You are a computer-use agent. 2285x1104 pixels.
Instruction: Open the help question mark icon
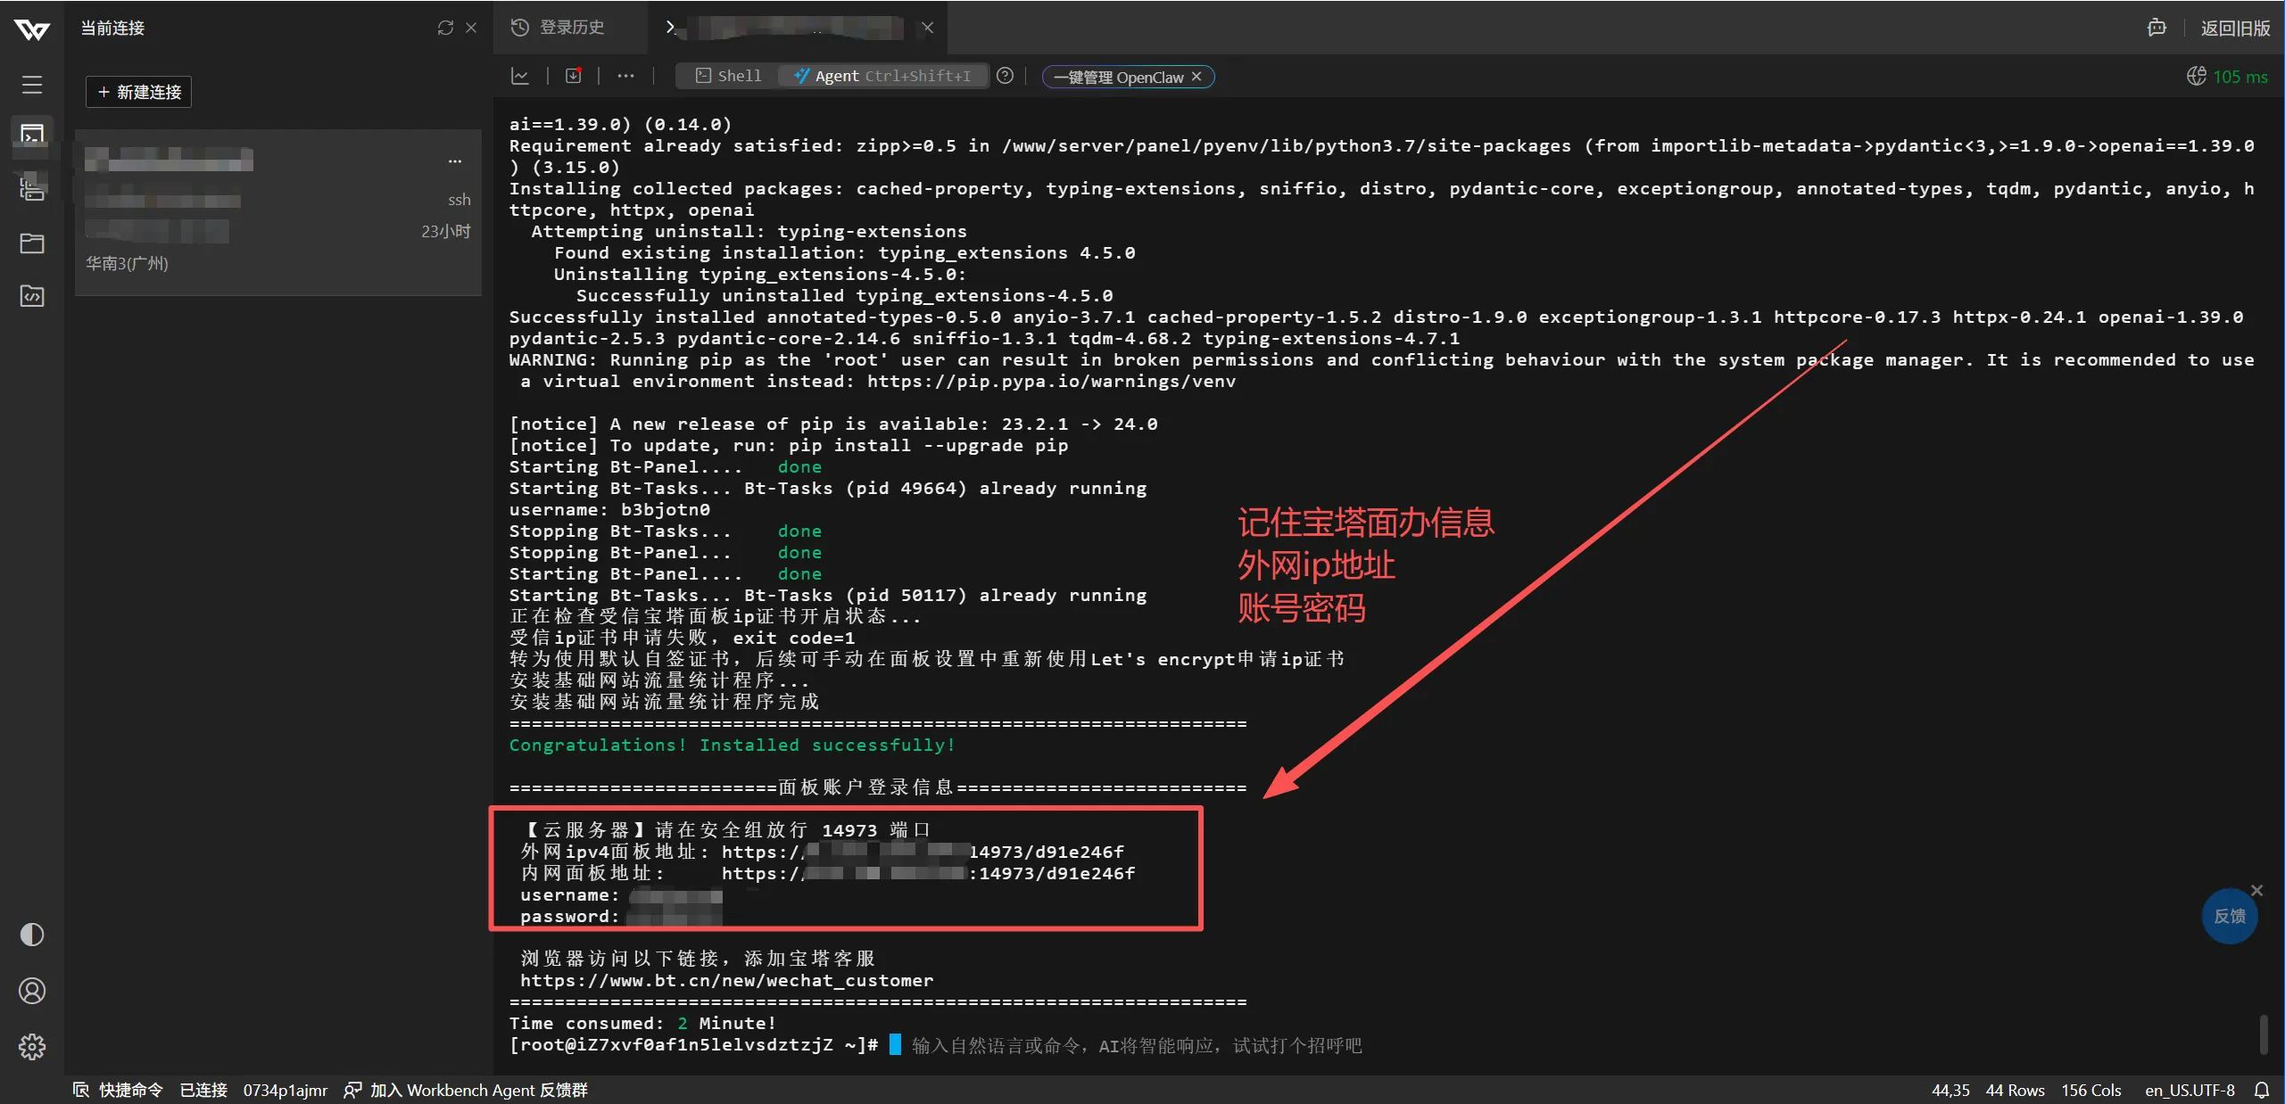point(1005,76)
